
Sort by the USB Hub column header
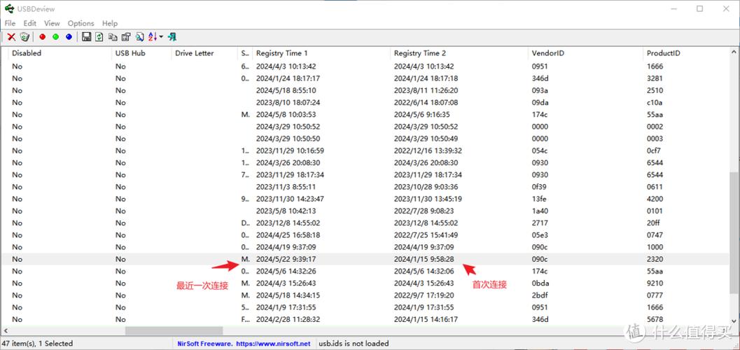(x=141, y=53)
